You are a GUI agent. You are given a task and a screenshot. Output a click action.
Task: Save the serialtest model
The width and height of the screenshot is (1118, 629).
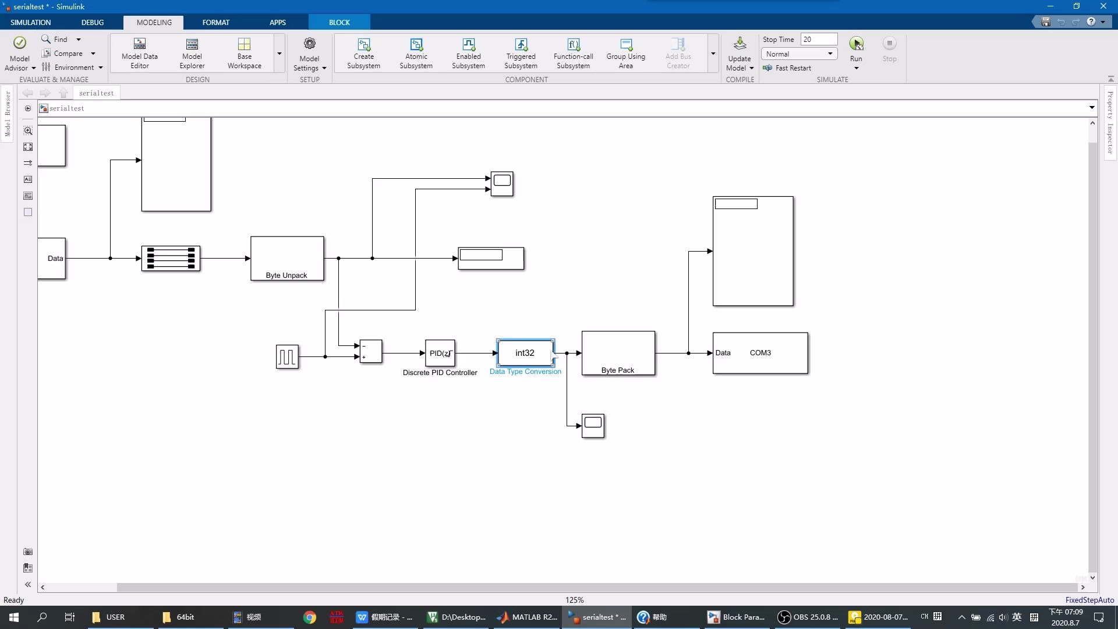[x=1045, y=22]
